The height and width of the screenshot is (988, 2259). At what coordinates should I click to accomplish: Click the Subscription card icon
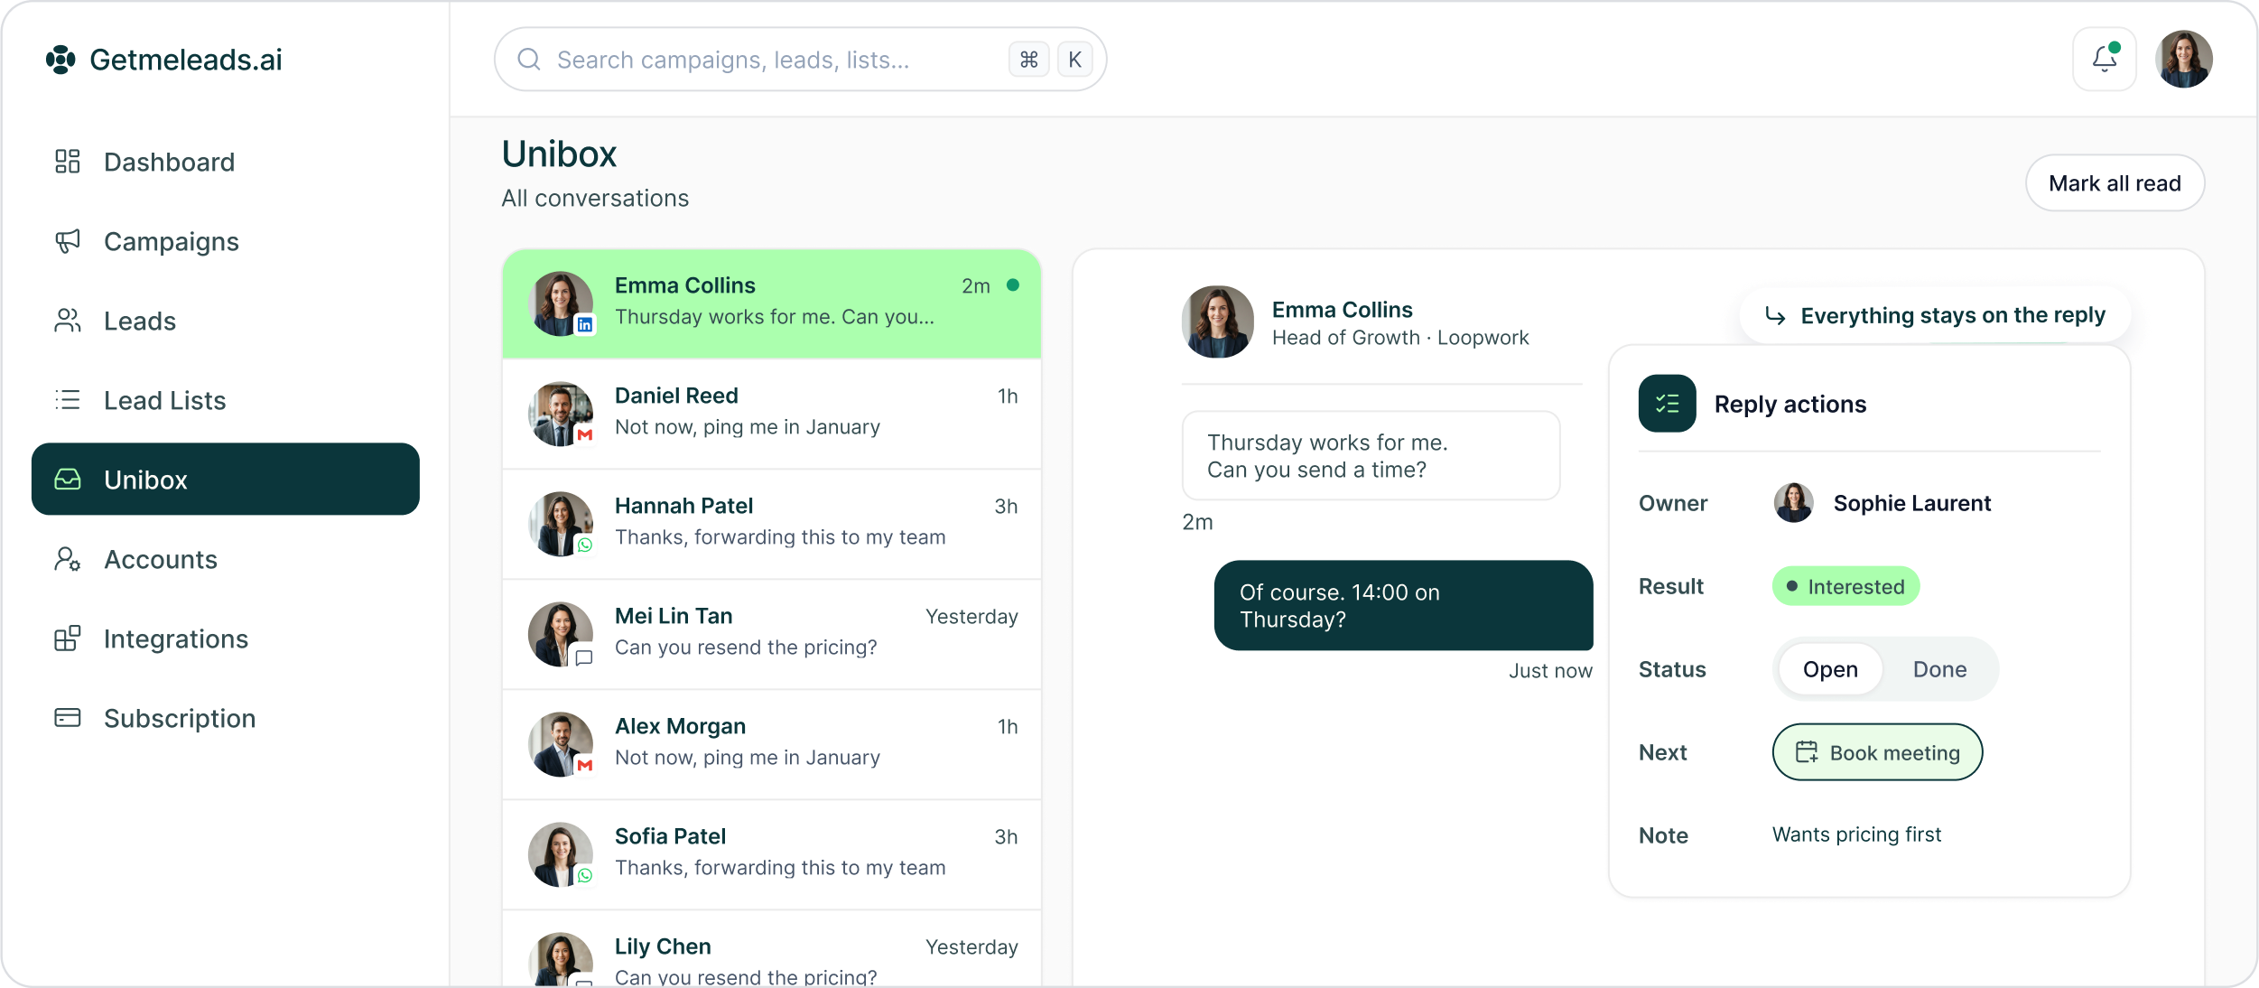(68, 718)
